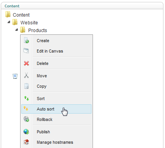Screen dimensions: 165x148
Task: Click the Rollback icon
Action: [x=26, y=119]
